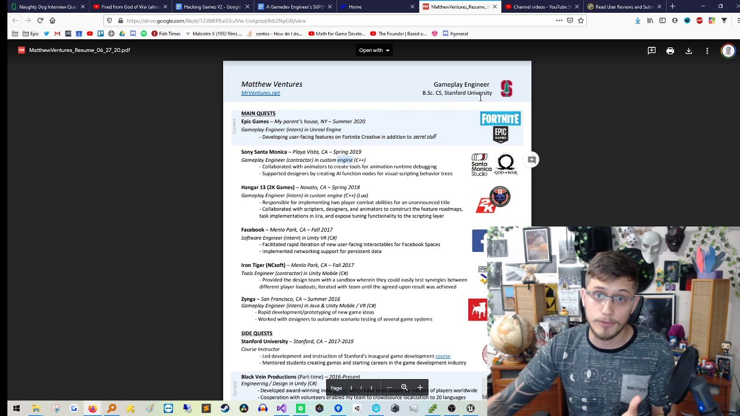Image resolution: width=740 pixels, height=416 pixels.
Task: Open Firefox downloads arrow
Action: (x=638, y=20)
